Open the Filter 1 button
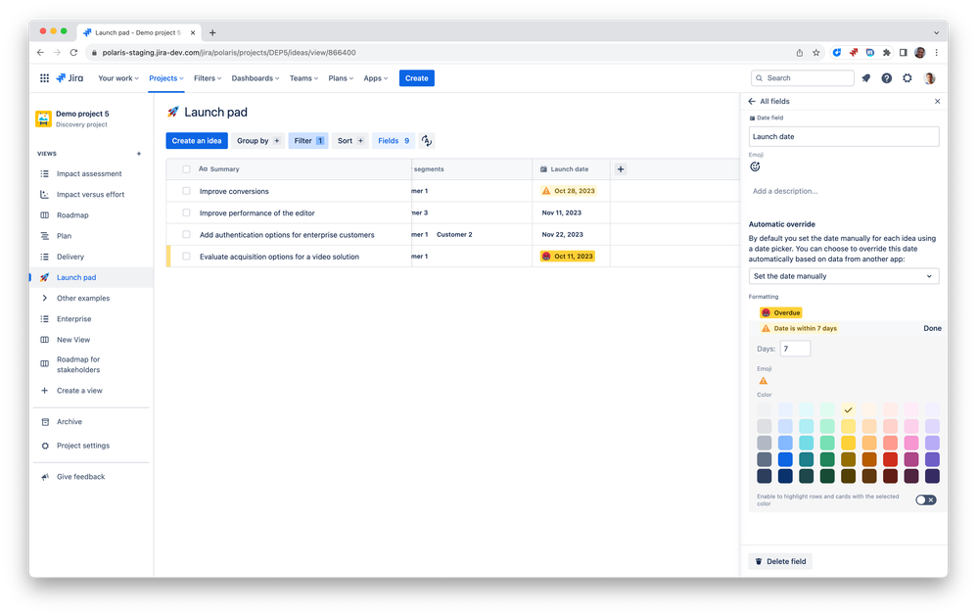The width and height of the screenshot is (977, 616). (x=308, y=141)
